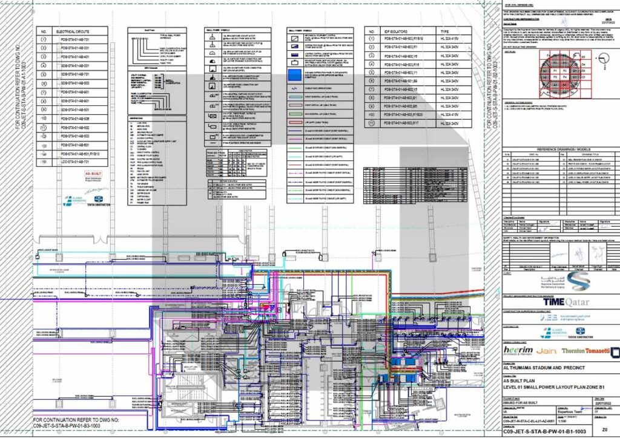
Task: Click the AL THUMAMA STADIUM AND PRECINCT title
Action: pos(545,367)
